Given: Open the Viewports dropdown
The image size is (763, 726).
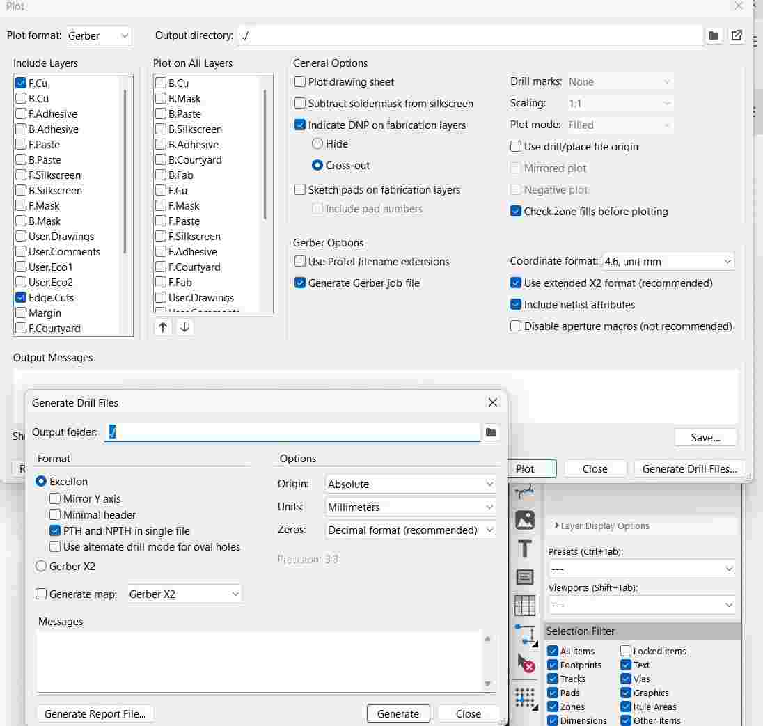Looking at the screenshot, I should click(642, 605).
